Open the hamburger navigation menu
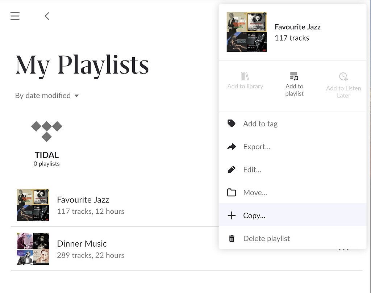This screenshot has width=371, height=293. (x=15, y=16)
